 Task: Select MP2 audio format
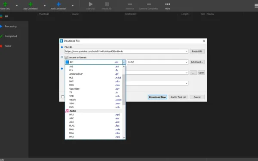(x=94, y=137)
